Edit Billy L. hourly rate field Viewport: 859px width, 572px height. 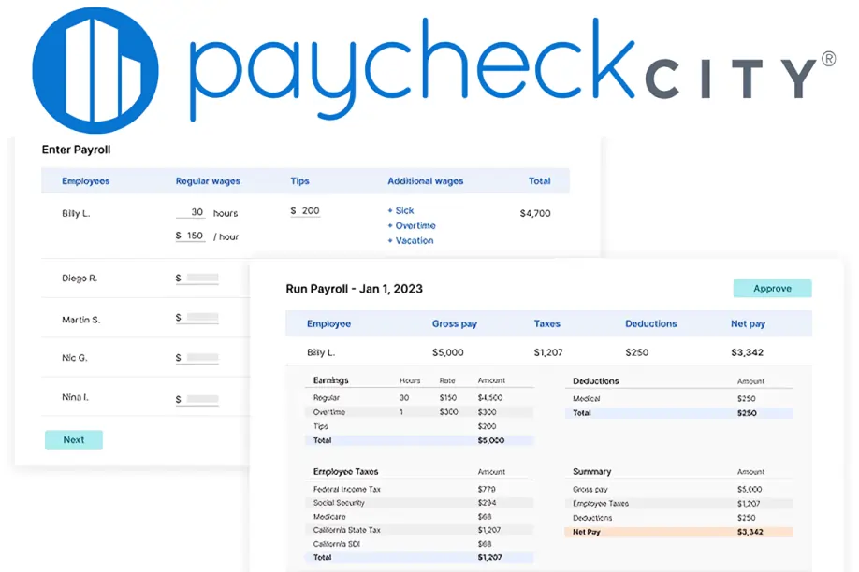191,236
